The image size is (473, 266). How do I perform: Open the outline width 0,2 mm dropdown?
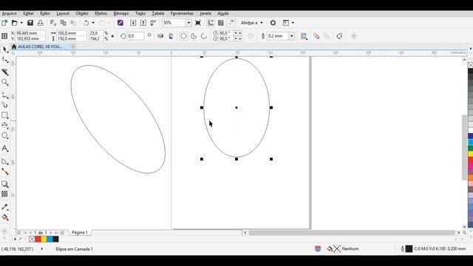click(292, 36)
